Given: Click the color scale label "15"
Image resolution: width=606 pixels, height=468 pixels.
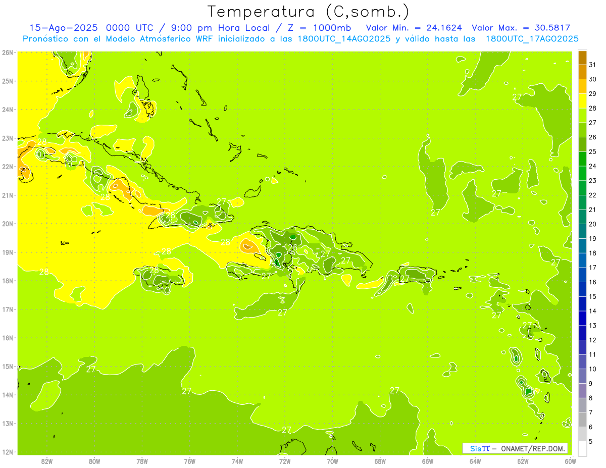Looking at the screenshot, I should tap(593, 296).
